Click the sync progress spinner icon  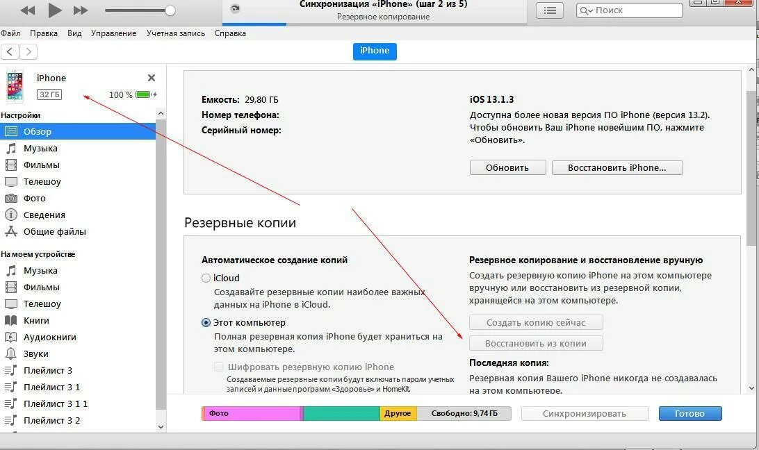235,9
